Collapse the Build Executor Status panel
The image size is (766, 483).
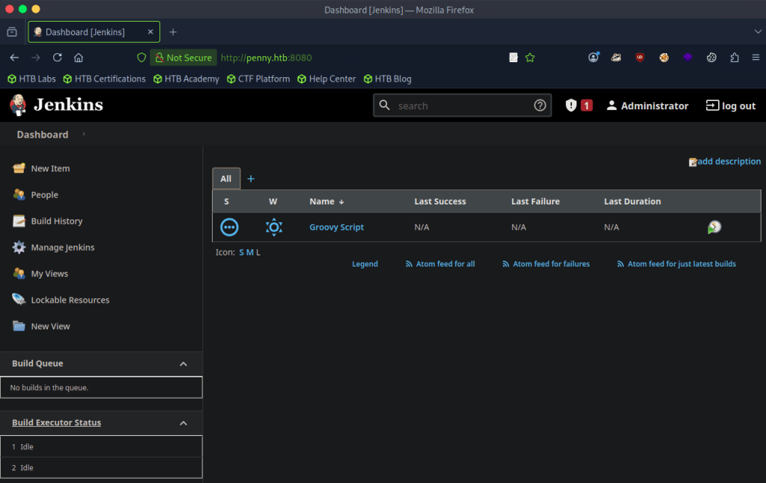(x=183, y=423)
